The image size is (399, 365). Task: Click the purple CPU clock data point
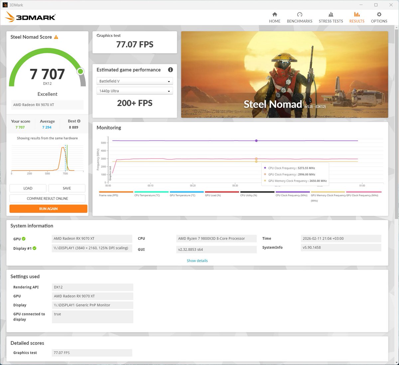point(256,141)
